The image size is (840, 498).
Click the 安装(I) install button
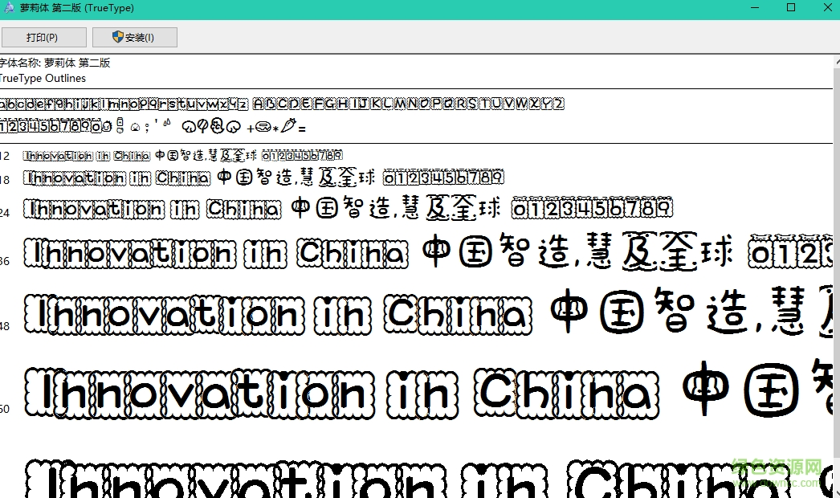coord(135,37)
